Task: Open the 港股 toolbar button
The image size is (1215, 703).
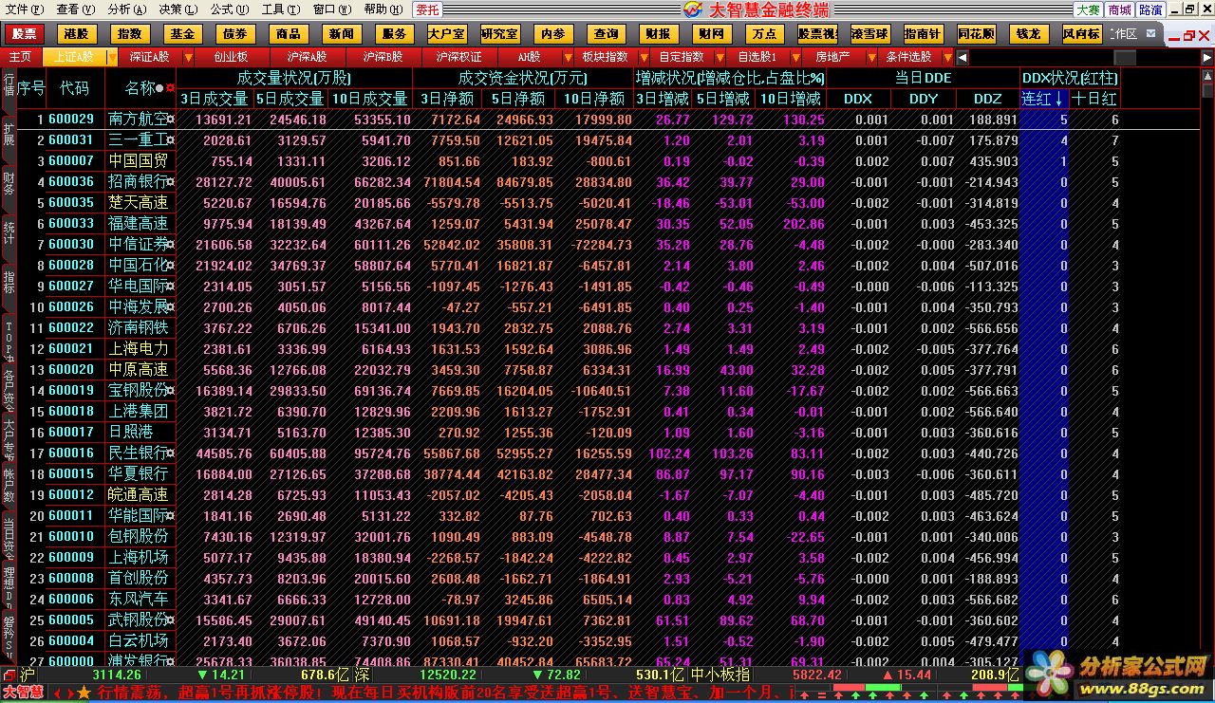Action: 76,34
